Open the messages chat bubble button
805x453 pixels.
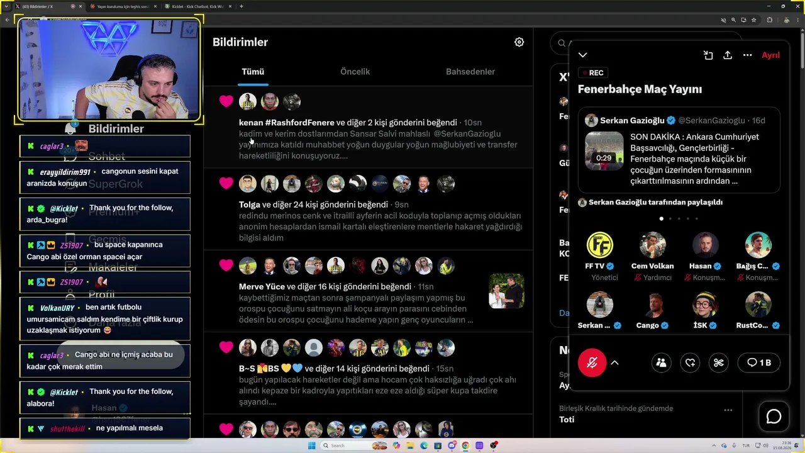(774, 417)
